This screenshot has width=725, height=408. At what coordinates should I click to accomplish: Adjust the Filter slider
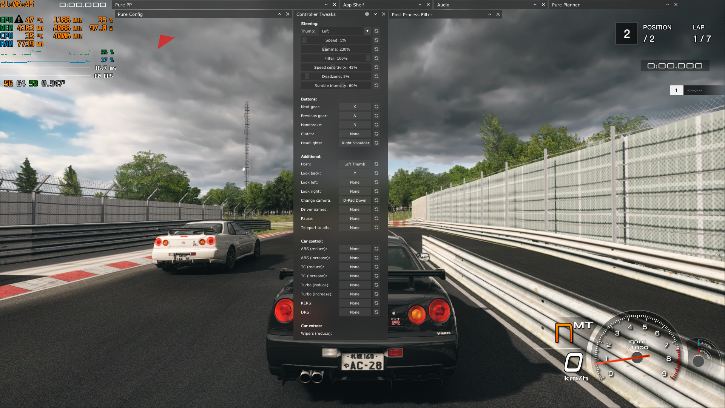(336, 58)
